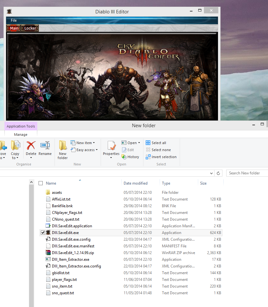Open the assets folder
Image resolution: width=268 pixels, height=307 pixels.
(x=57, y=193)
